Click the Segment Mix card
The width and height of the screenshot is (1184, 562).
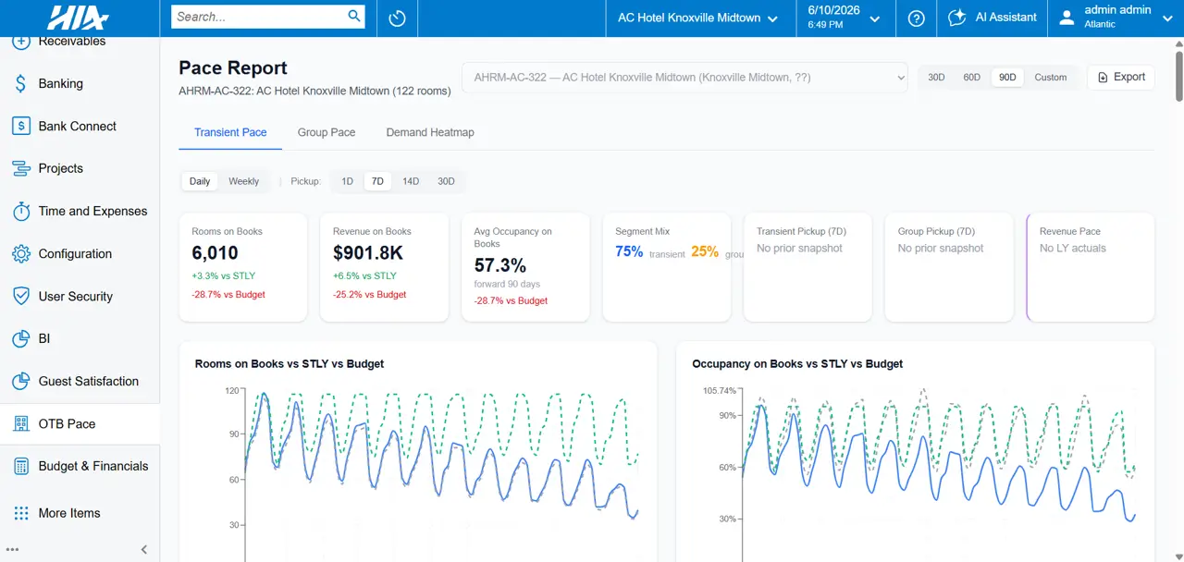(667, 268)
